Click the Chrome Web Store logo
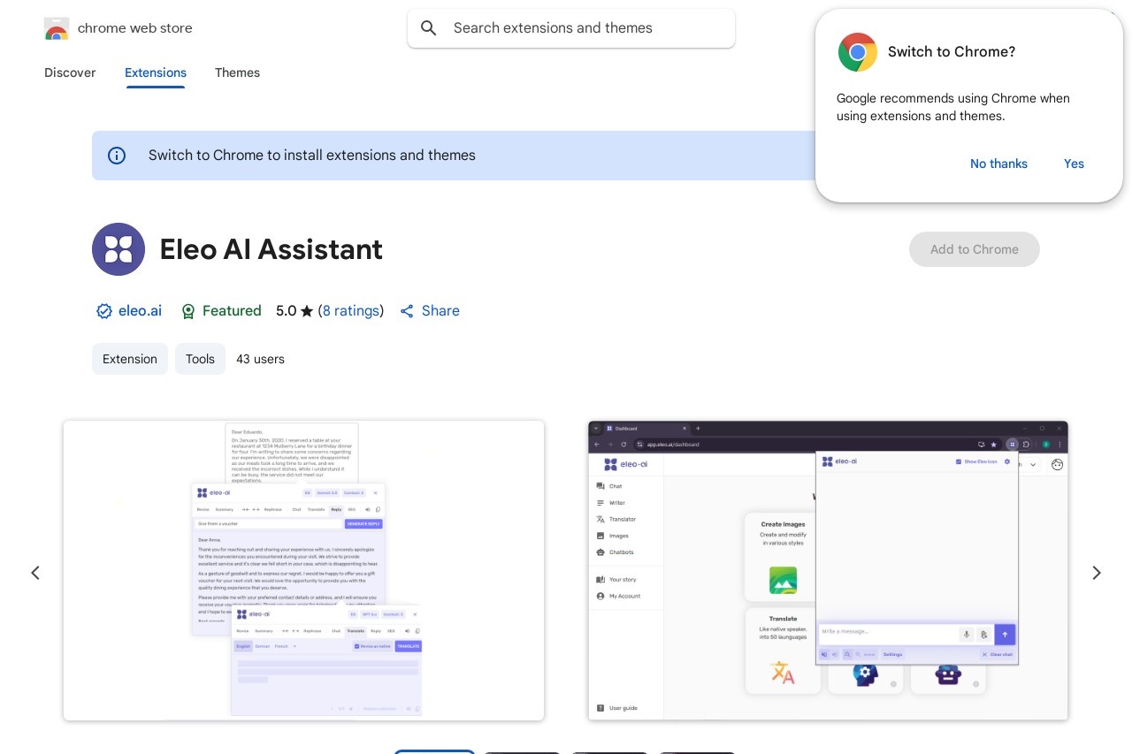The width and height of the screenshot is (1132, 754). tap(56, 28)
